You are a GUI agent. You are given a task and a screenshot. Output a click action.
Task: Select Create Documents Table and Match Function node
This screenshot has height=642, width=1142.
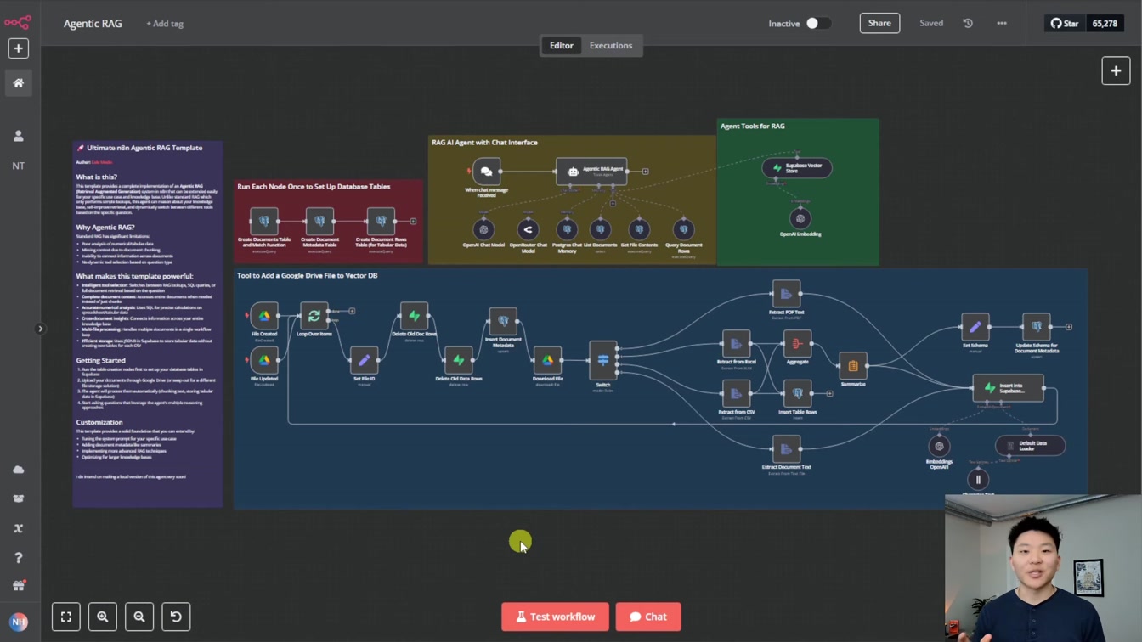tap(264, 221)
